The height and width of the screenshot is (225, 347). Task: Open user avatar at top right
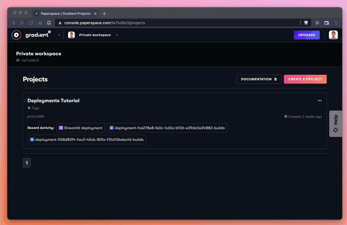333,35
